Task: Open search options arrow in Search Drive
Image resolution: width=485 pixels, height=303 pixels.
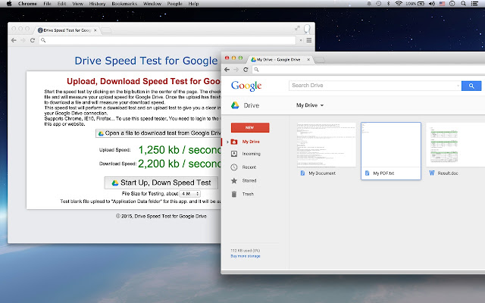Action: 458,86
